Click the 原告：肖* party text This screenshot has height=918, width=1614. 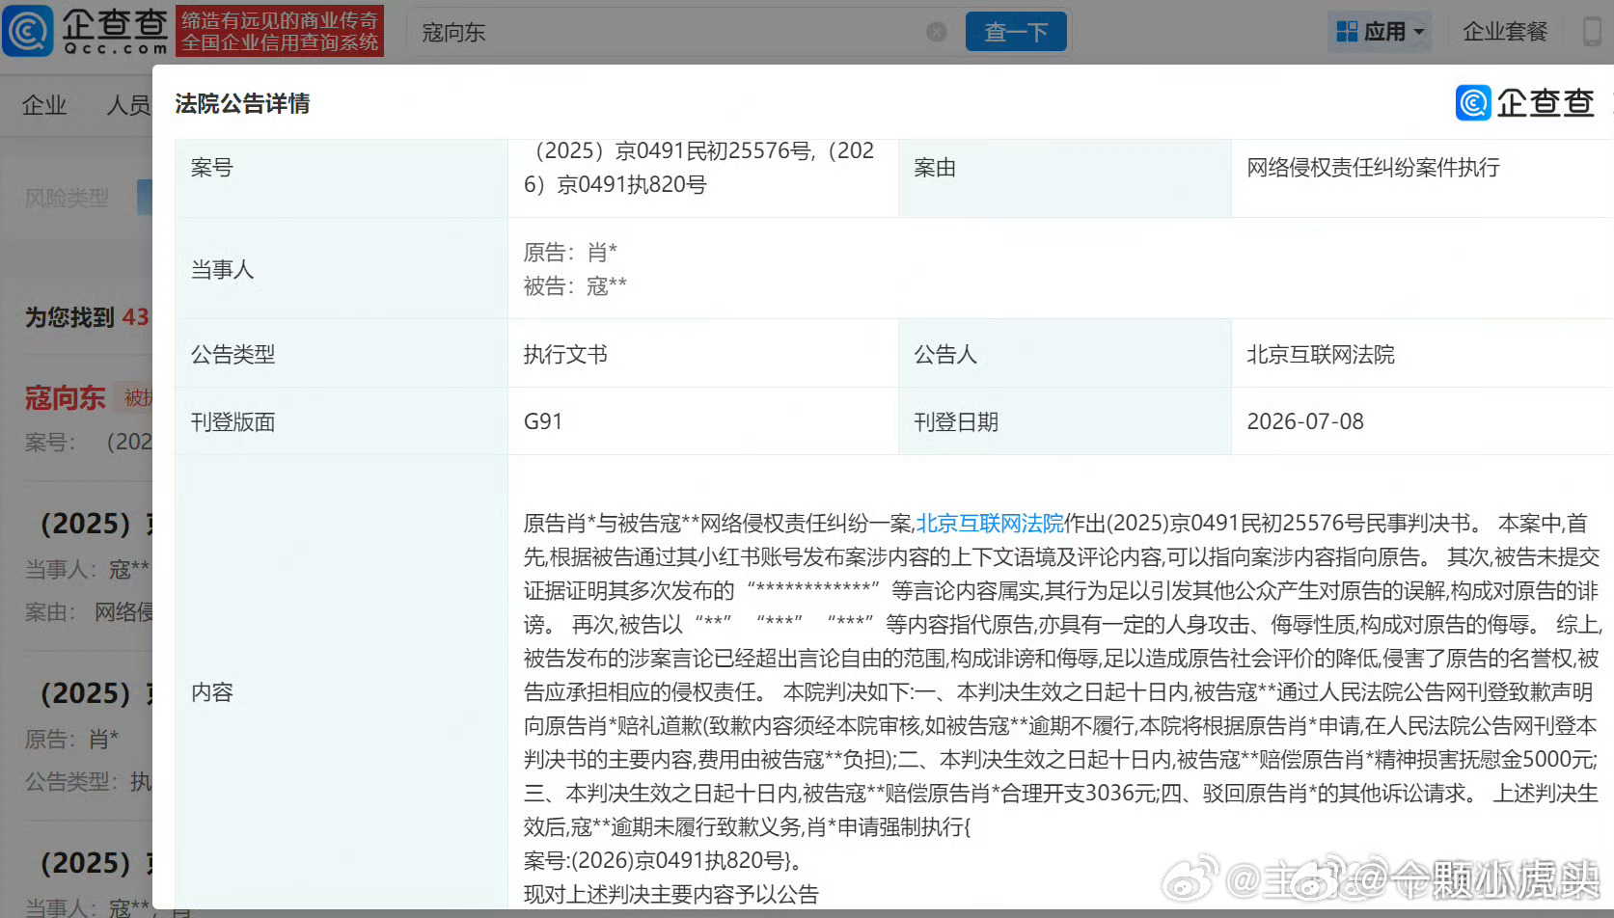570,253
